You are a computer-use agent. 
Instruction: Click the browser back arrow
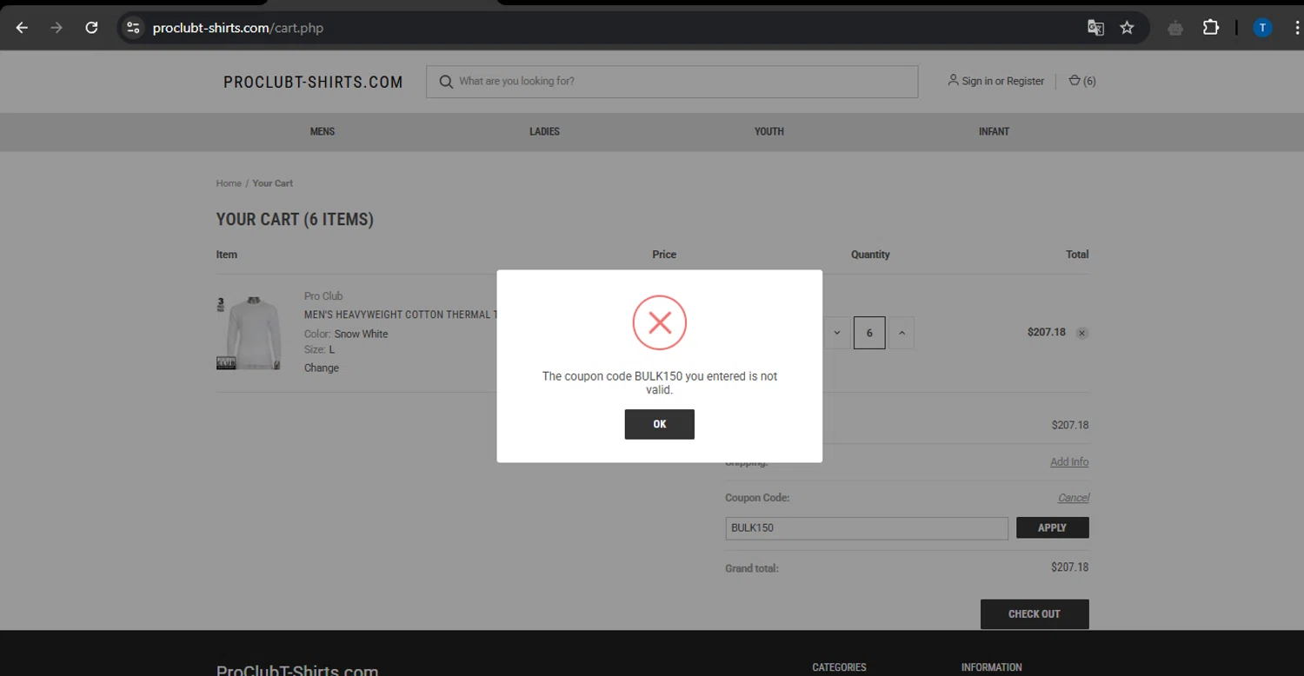click(23, 28)
